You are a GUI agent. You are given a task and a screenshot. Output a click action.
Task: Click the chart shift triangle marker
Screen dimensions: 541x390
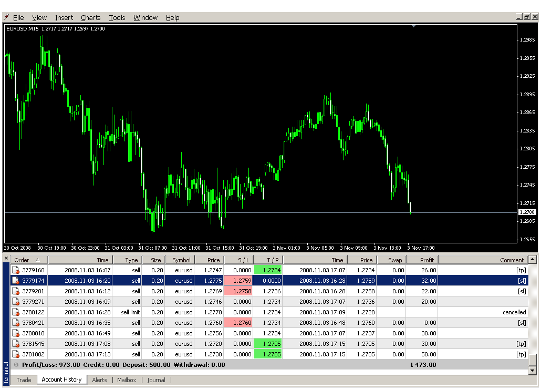coord(414,25)
